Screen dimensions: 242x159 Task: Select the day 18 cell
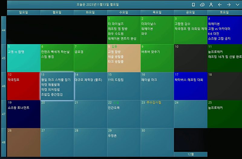(x=225, y=86)
